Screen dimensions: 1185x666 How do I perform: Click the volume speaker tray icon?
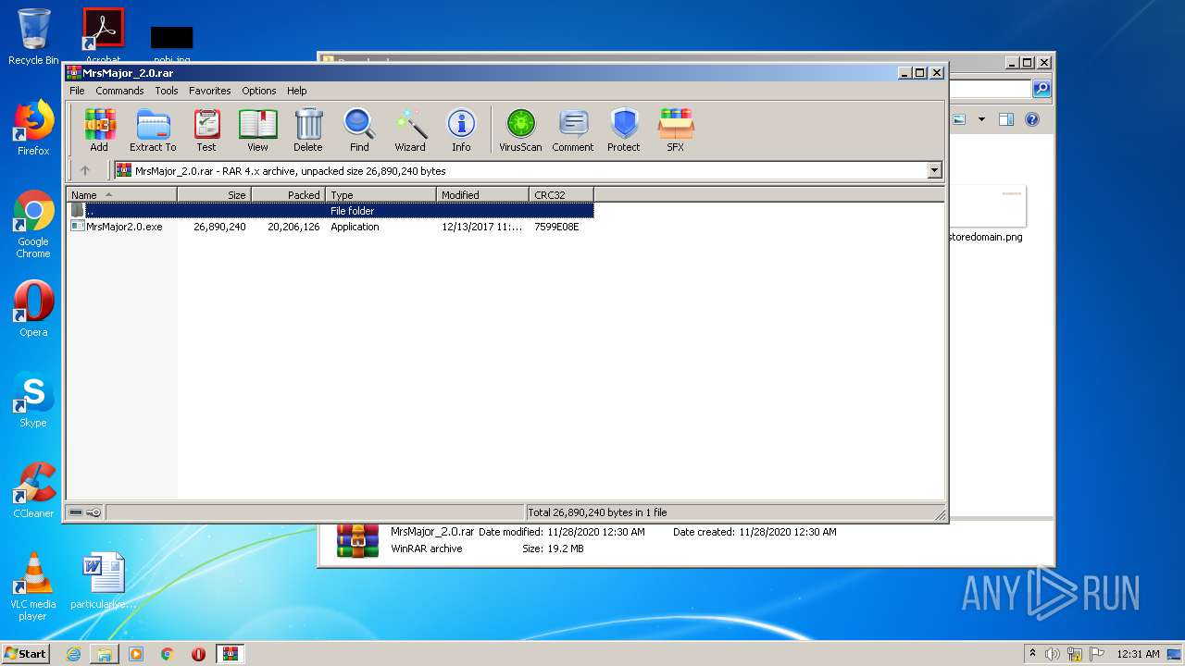click(1053, 654)
